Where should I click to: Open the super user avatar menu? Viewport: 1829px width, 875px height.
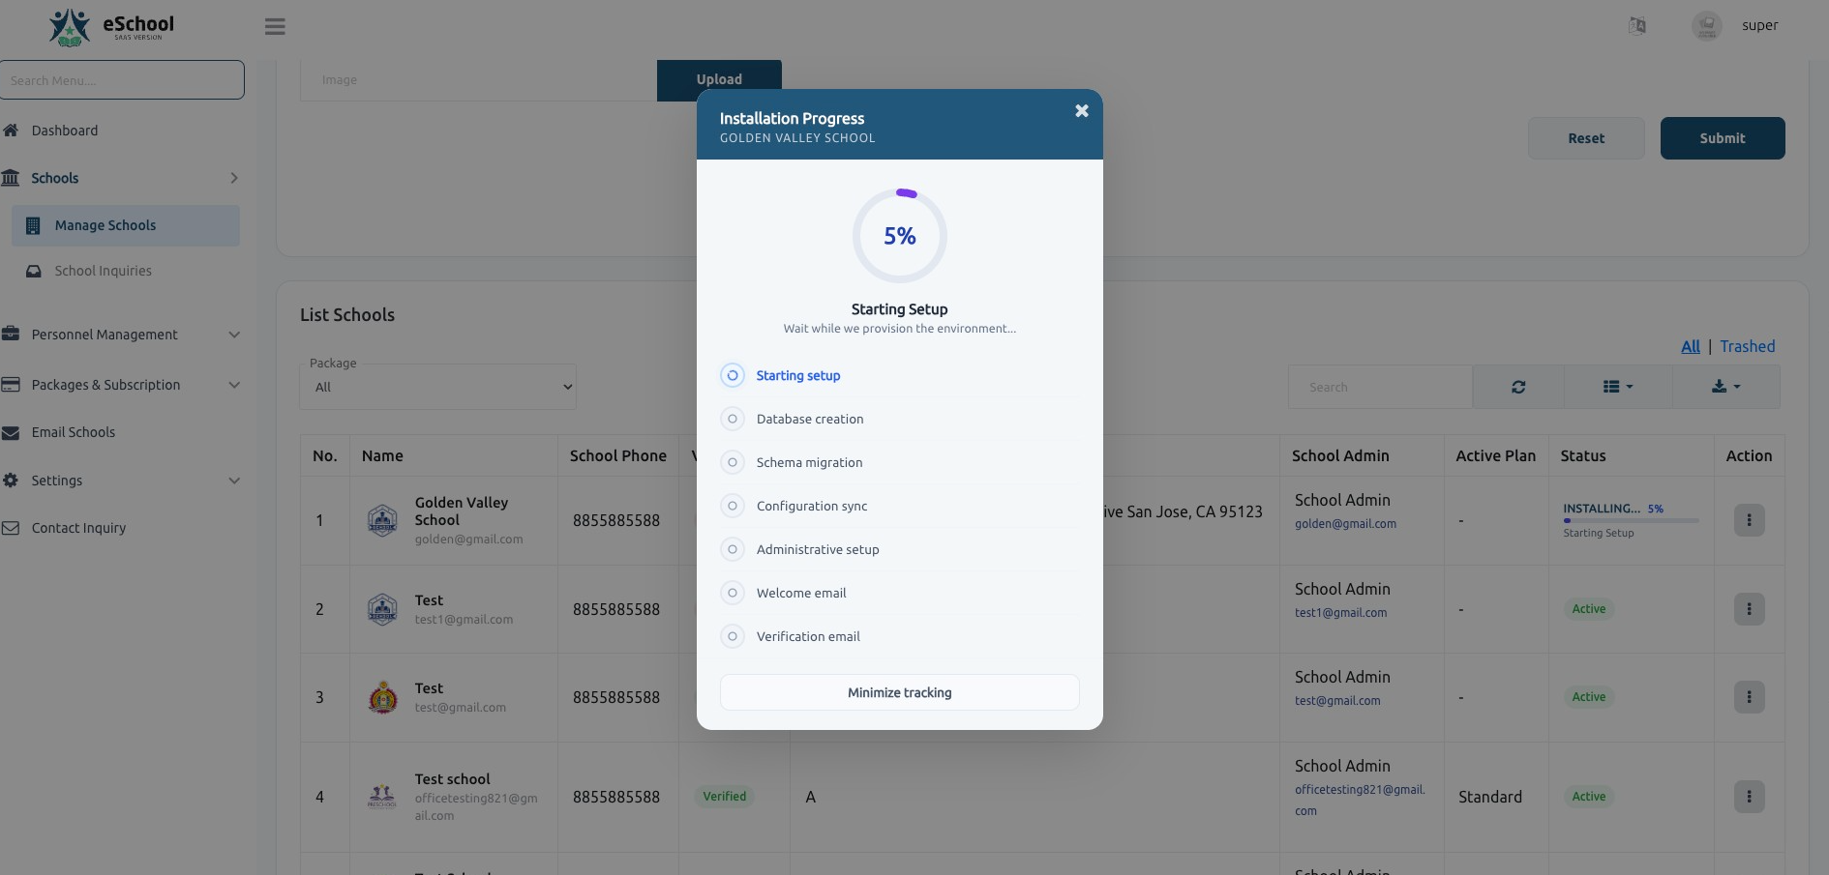point(1707,26)
